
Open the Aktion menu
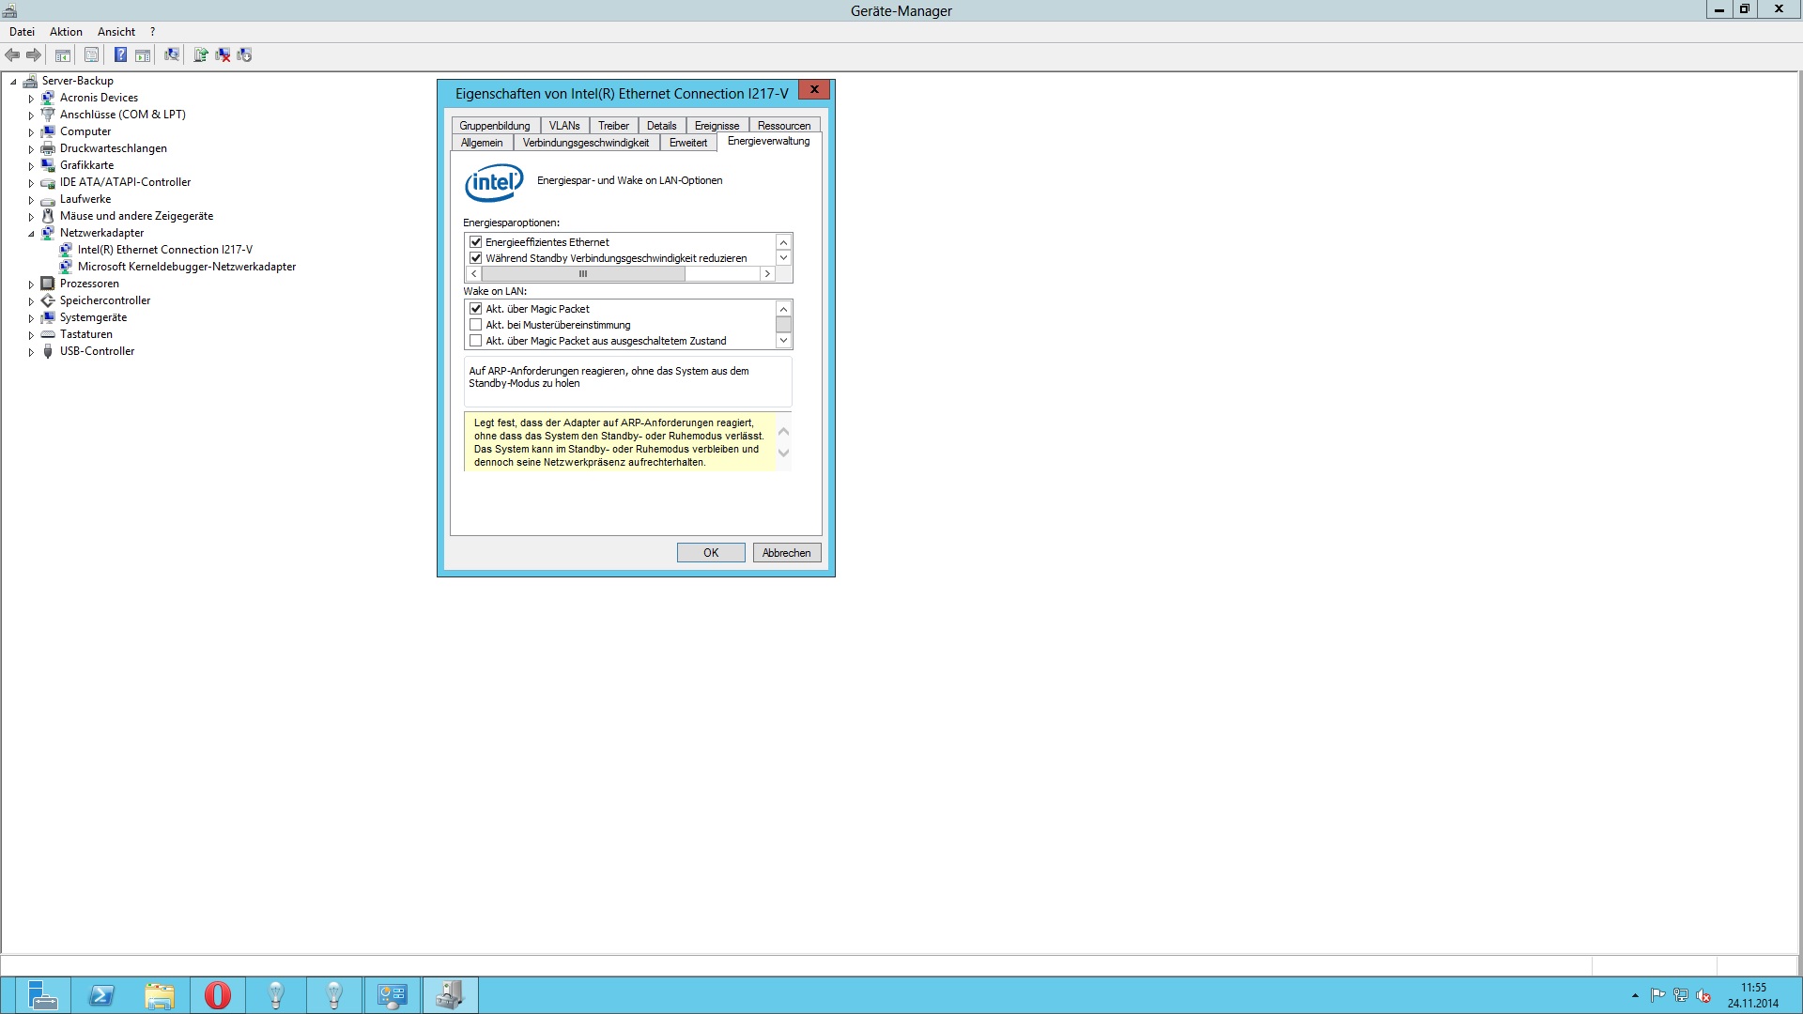point(66,32)
